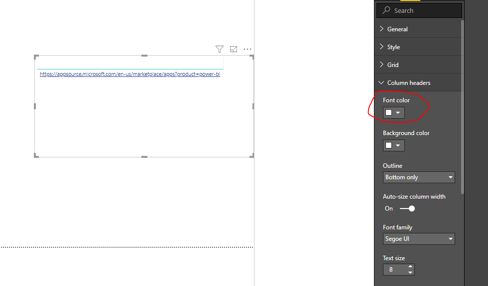Open Font color dropdown arrow
The height and width of the screenshot is (286, 488).
[398, 113]
